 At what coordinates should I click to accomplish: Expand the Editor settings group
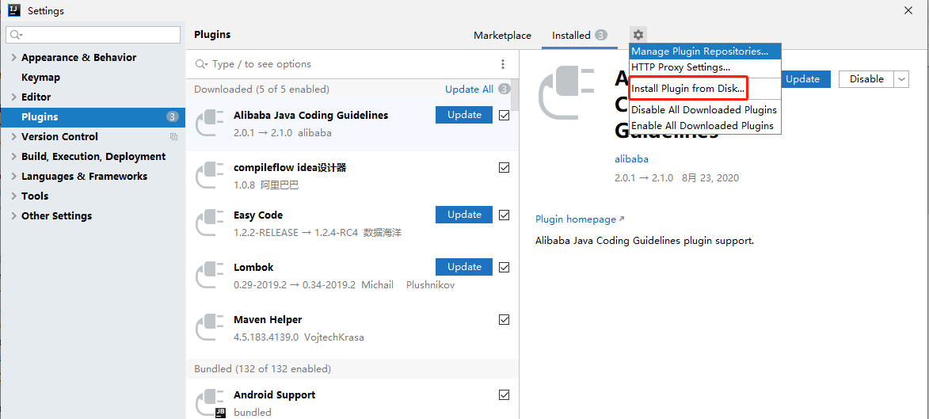pyautogui.click(x=13, y=97)
